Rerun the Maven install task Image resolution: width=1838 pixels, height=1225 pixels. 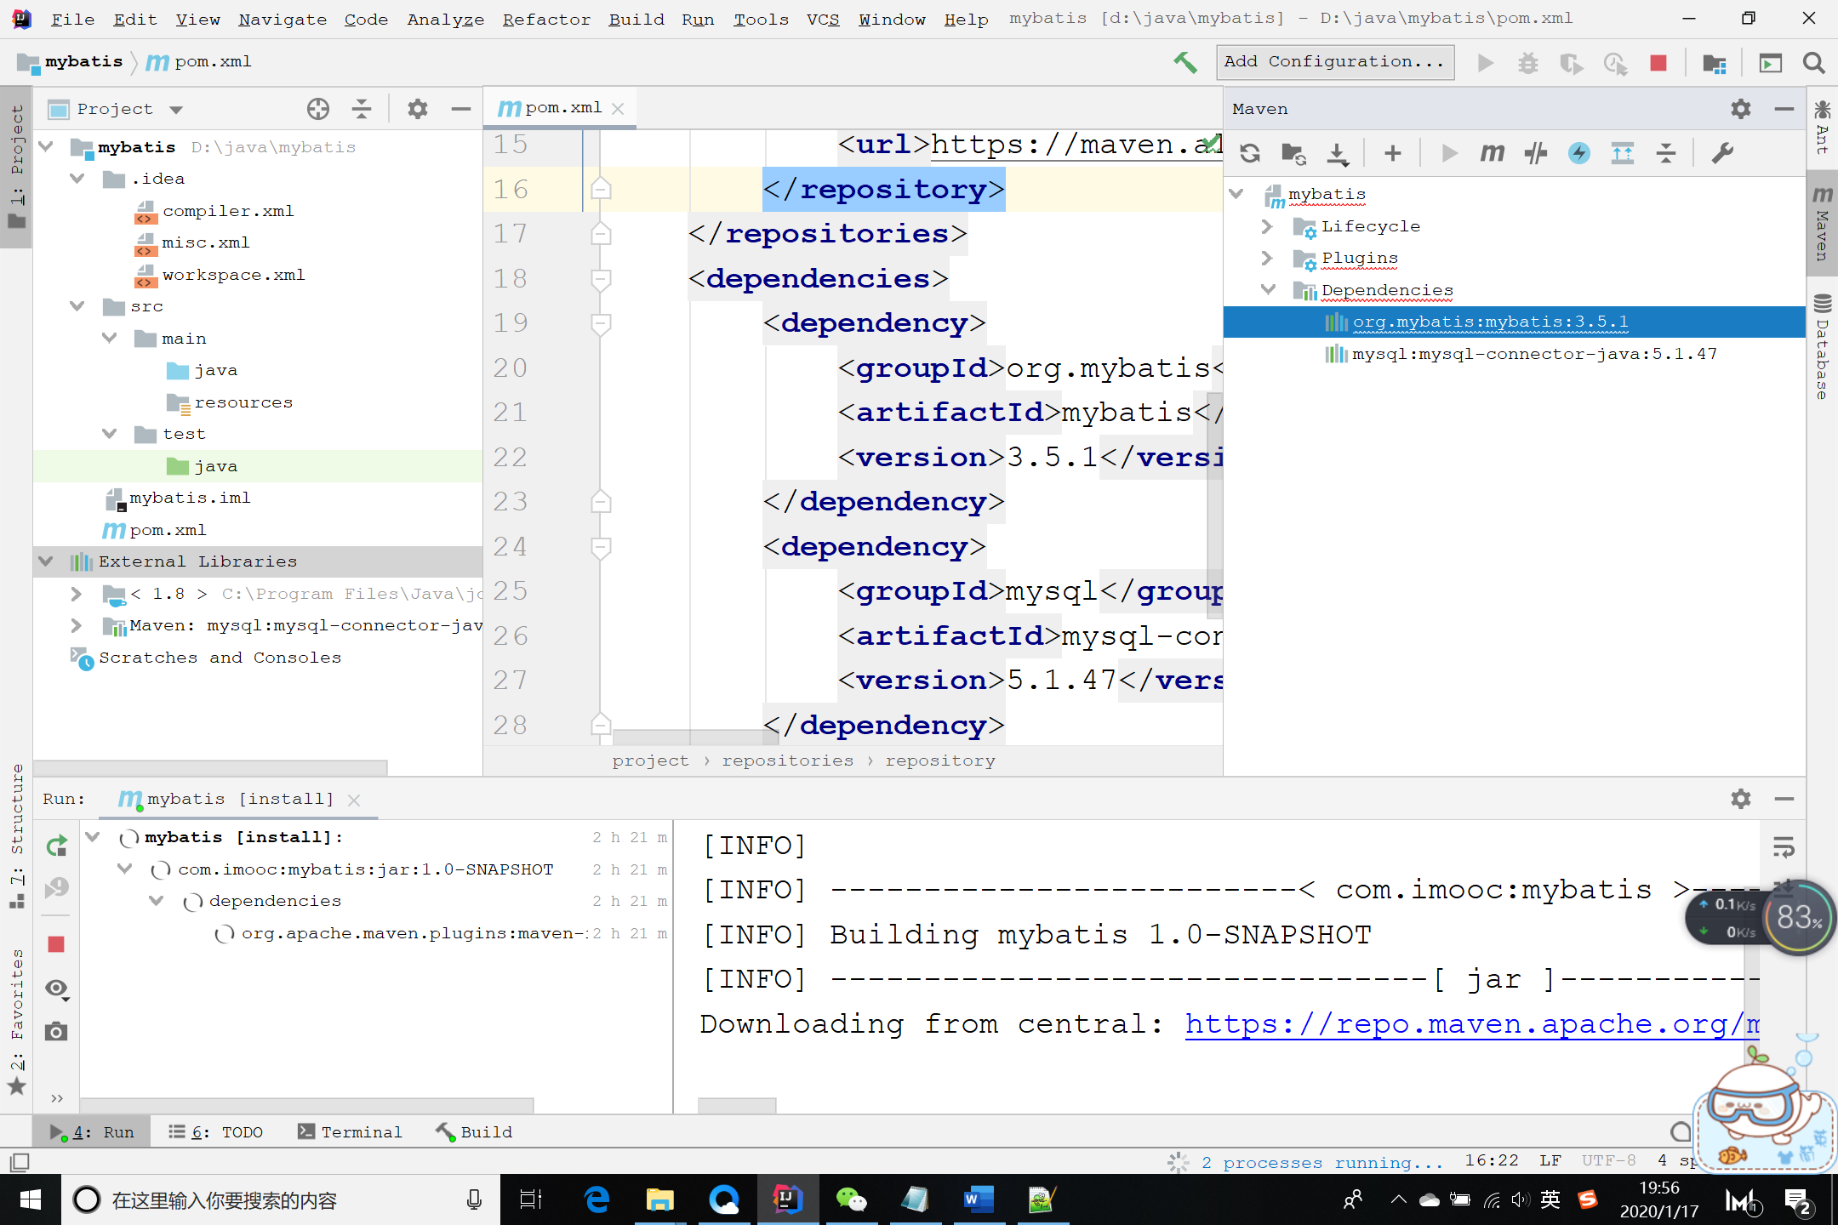coord(56,846)
